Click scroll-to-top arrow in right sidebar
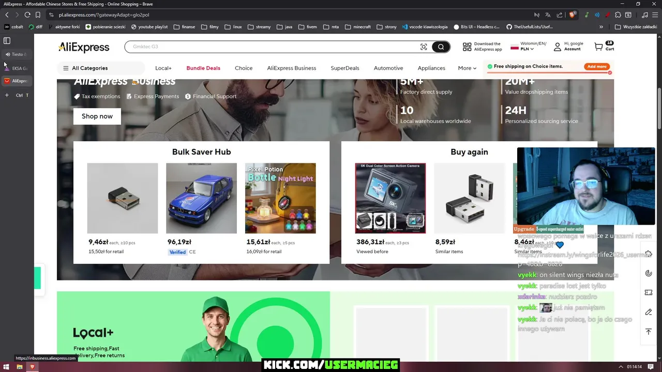This screenshot has width=662, height=372. (x=649, y=332)
